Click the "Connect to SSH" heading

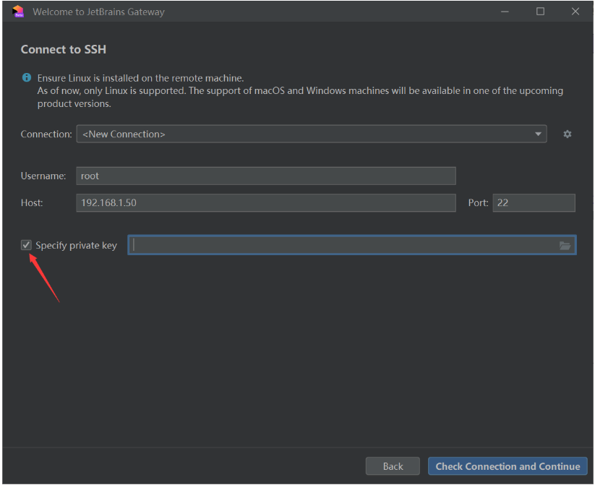64,49
